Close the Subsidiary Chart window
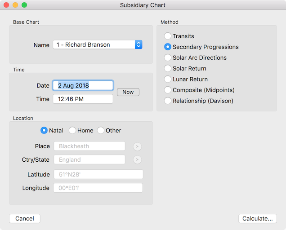286x230 pixels. (x=6, y=5)
